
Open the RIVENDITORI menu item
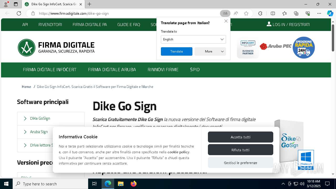coord(50,24)
